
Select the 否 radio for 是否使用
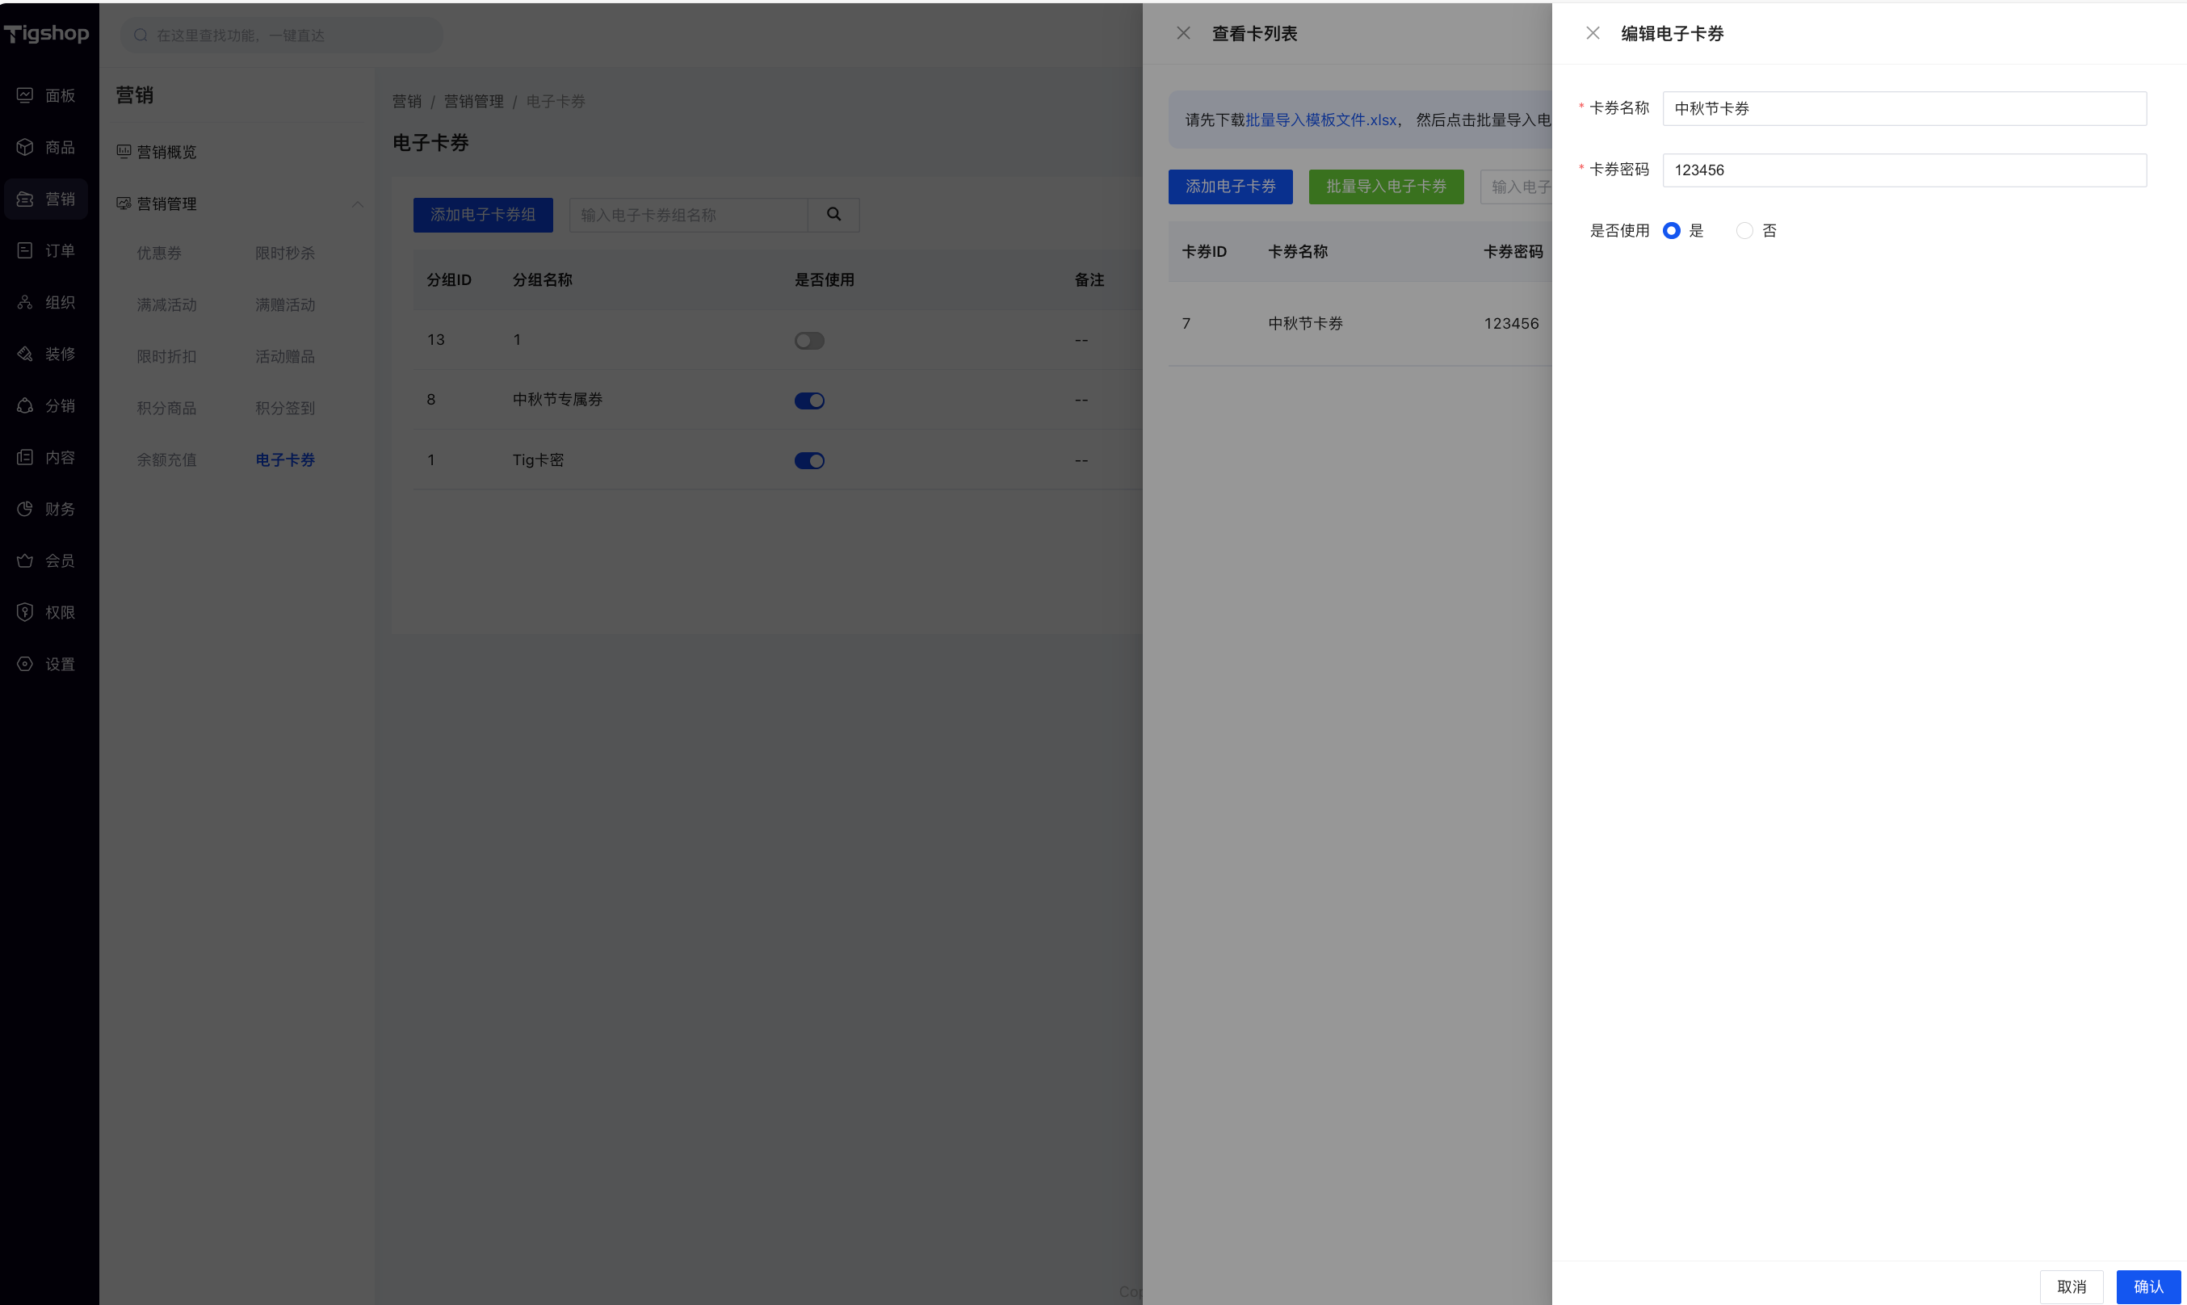point(1744,230)
